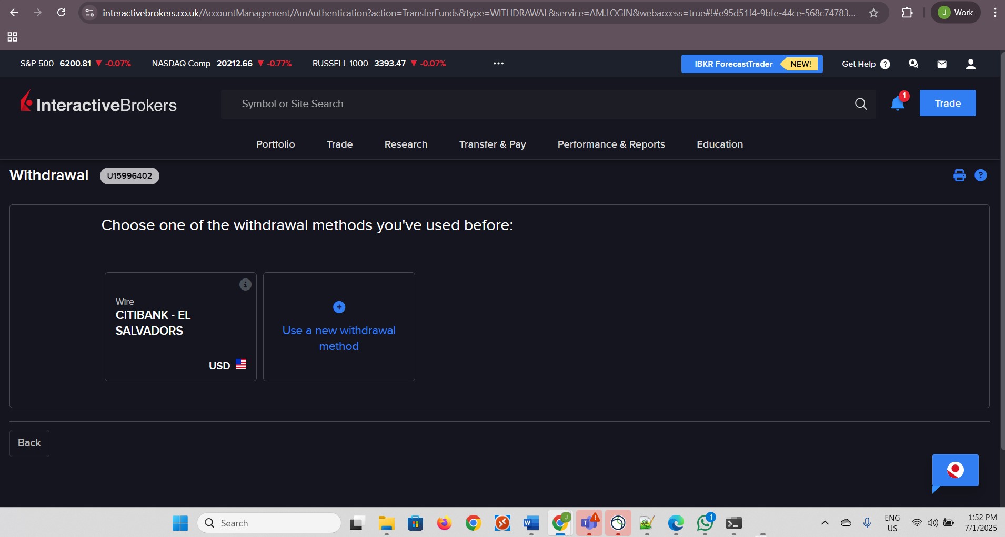Click ENG US language indicator
The width and height of the screenshot is (1005, 537).
click(892, 523)
